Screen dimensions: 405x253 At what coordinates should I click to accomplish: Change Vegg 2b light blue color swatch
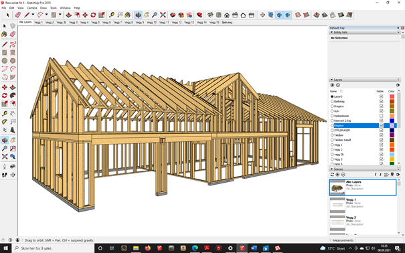tap(392, 155)
